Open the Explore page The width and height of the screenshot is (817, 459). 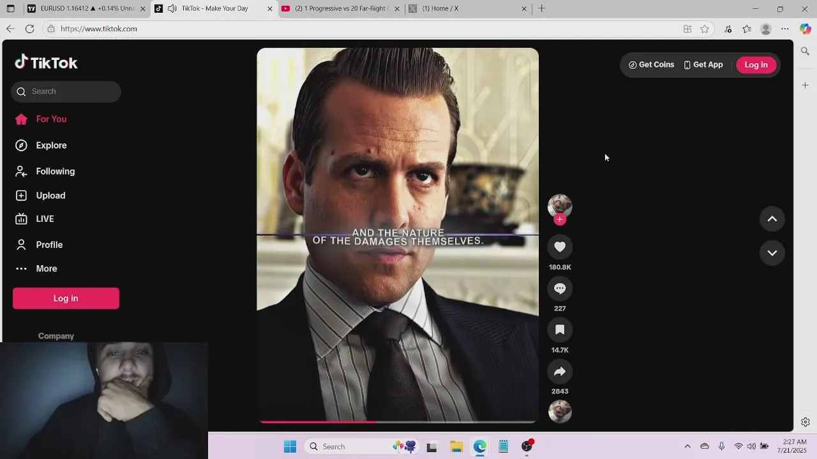41,145
